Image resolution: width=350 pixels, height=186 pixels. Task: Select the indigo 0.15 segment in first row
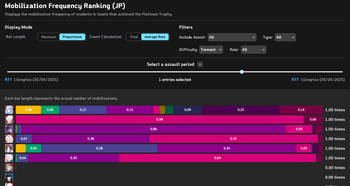pyautogui.click(x=83, y=110)
